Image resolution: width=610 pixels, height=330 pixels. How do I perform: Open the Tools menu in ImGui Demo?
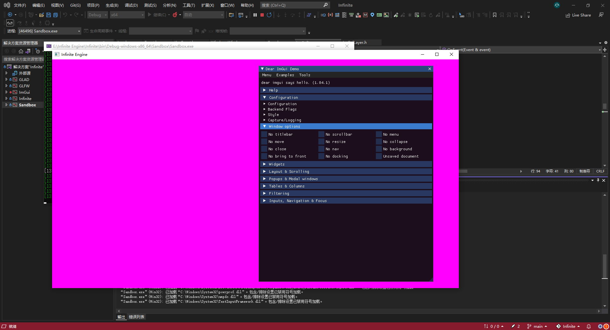(x=304, y=75)
